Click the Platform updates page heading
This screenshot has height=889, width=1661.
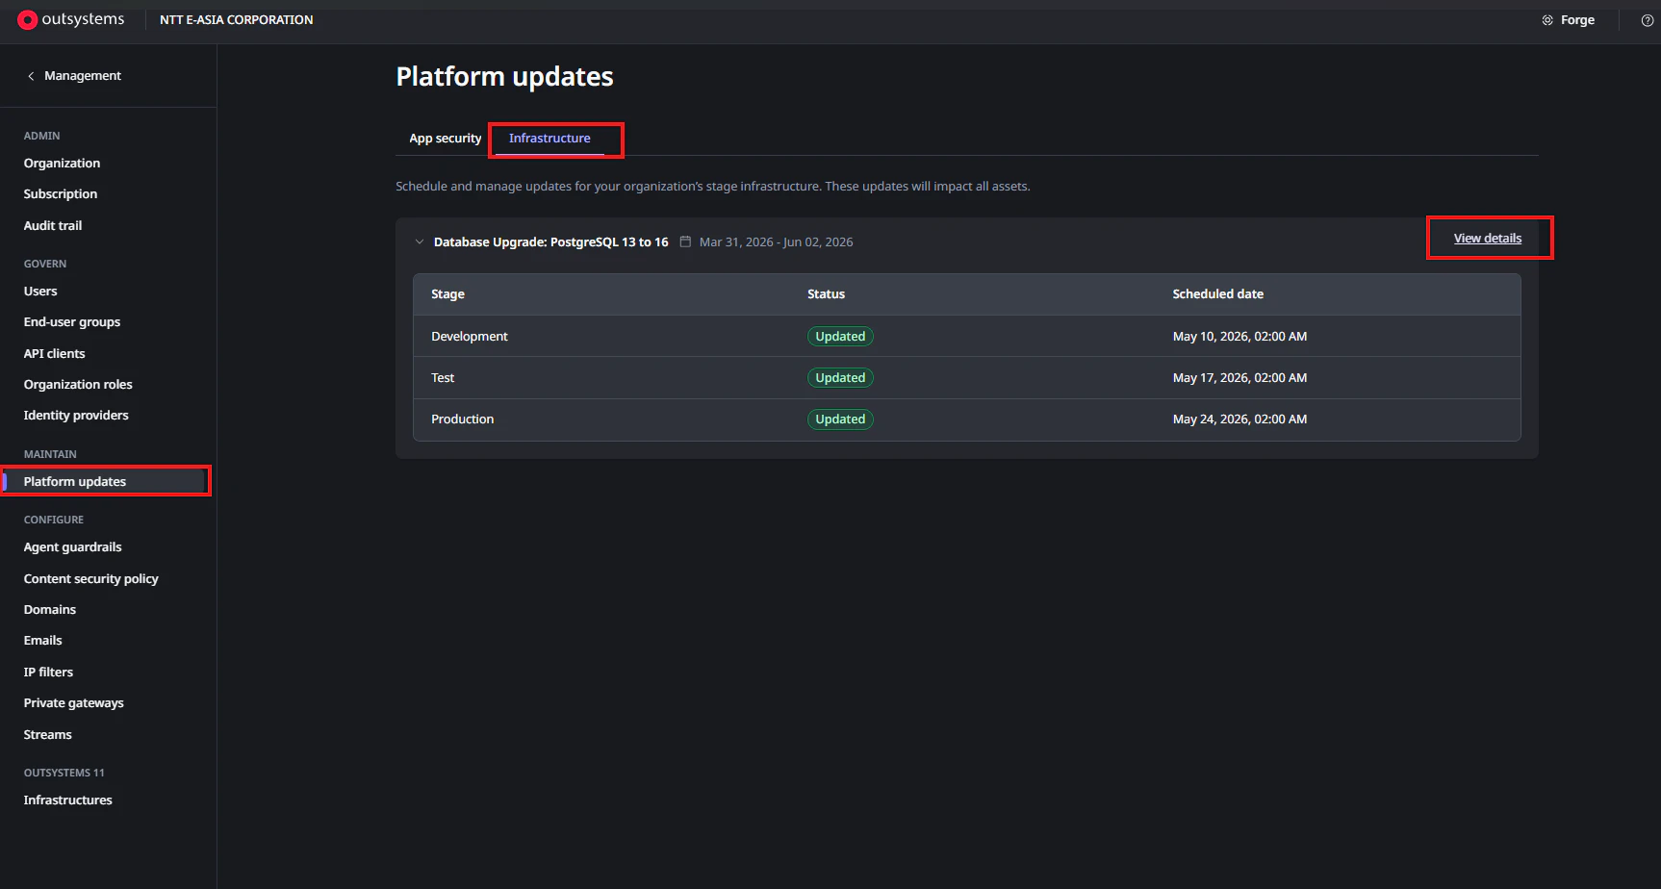pos(505,77)
